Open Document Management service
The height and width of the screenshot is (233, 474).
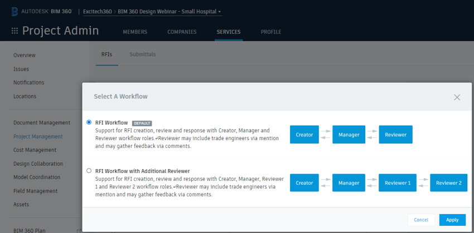coord(42,123)
